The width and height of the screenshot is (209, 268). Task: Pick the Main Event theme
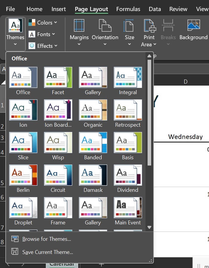tap(128, 208)
